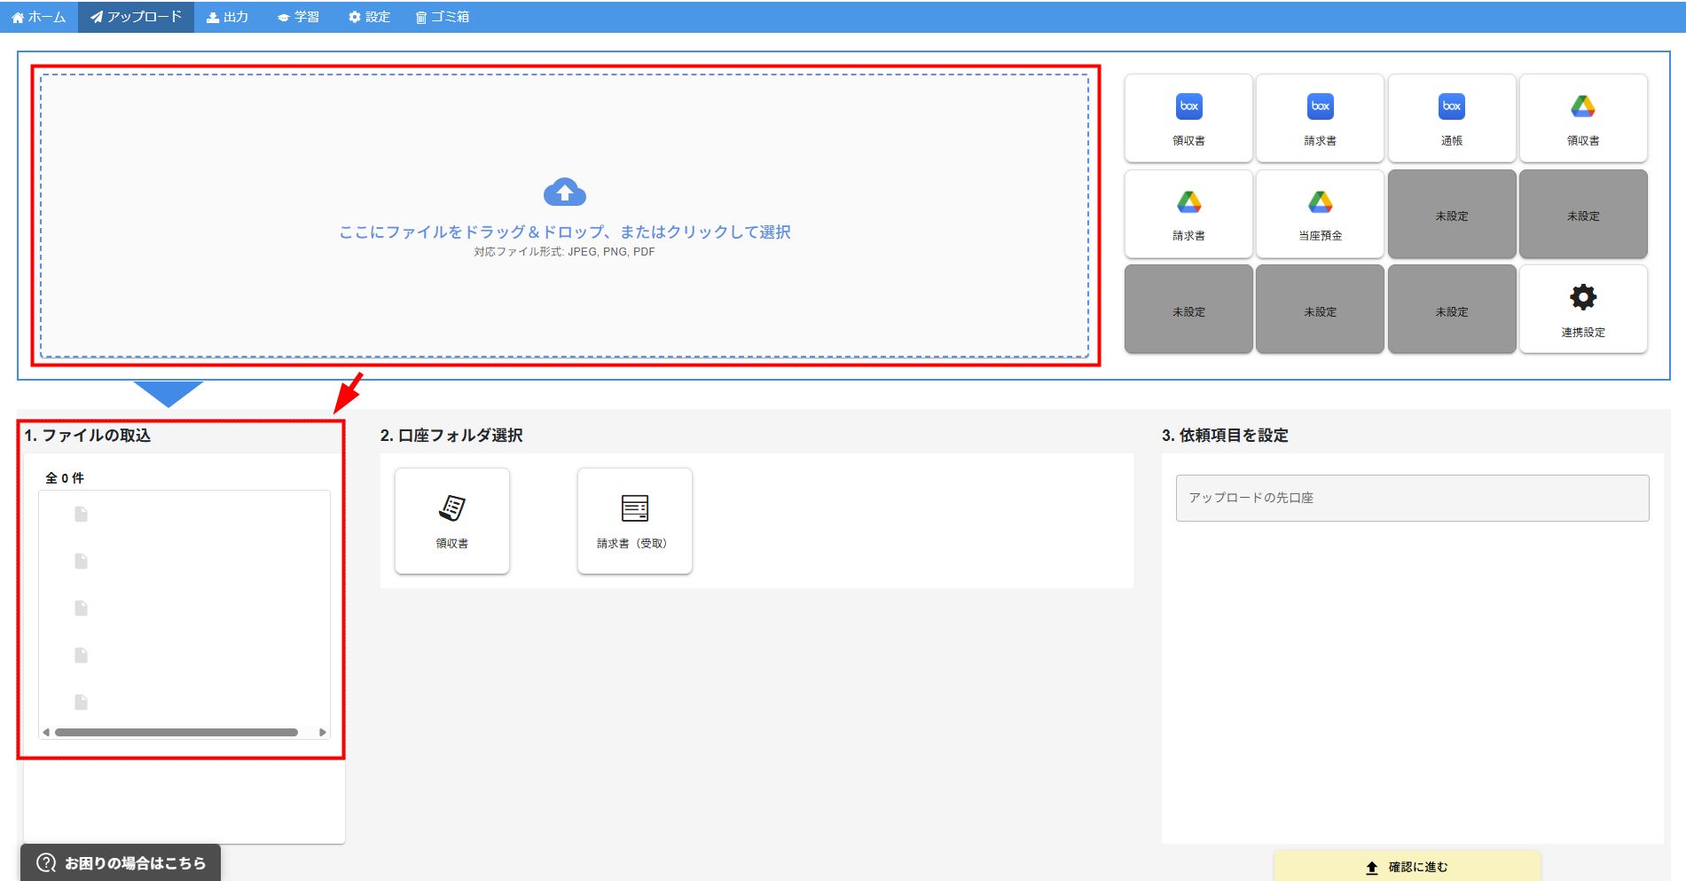Open the 設定 menu in top bar
The image size is (1686, 881).
pyautogui.click(x=370, y=17)
